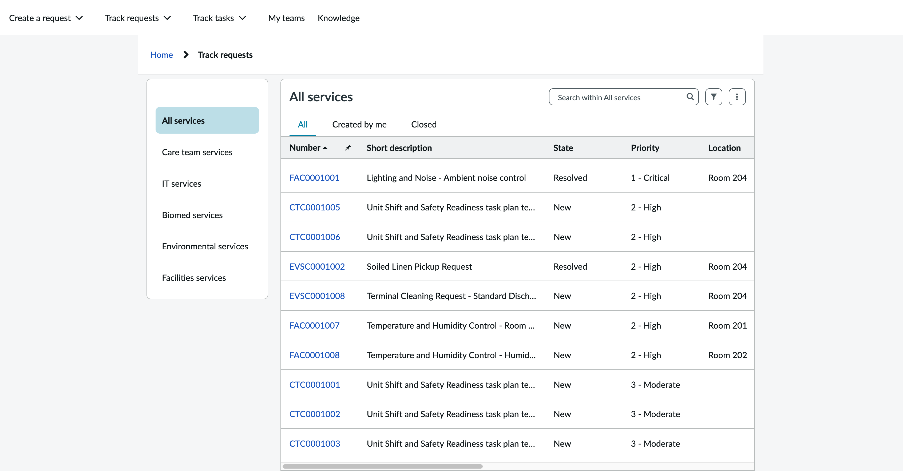This screenshot has height=471, width=903.
Task: Go to the Home breadcrumb link
Action: coord(161,55)
